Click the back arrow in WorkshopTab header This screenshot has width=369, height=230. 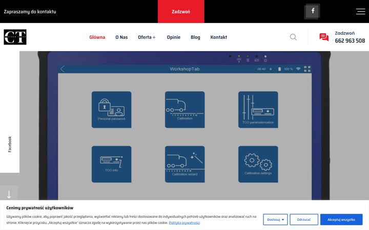point(63,69)
